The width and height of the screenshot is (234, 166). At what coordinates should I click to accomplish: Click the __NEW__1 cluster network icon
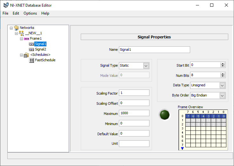coord(21,33)
